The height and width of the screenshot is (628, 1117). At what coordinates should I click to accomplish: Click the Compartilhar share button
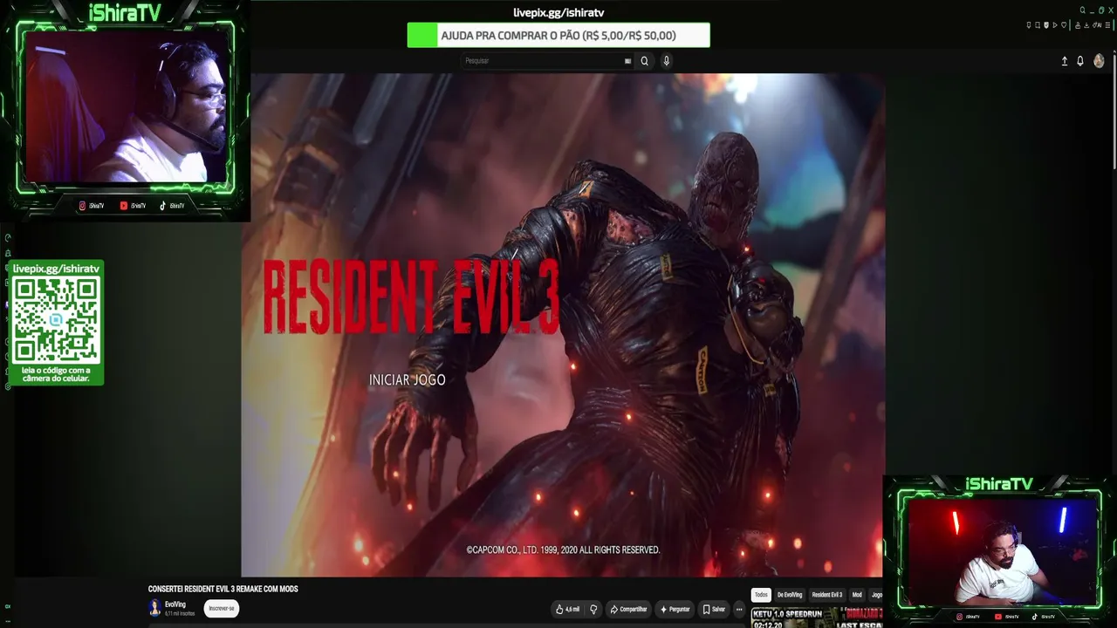coord(628,610)
